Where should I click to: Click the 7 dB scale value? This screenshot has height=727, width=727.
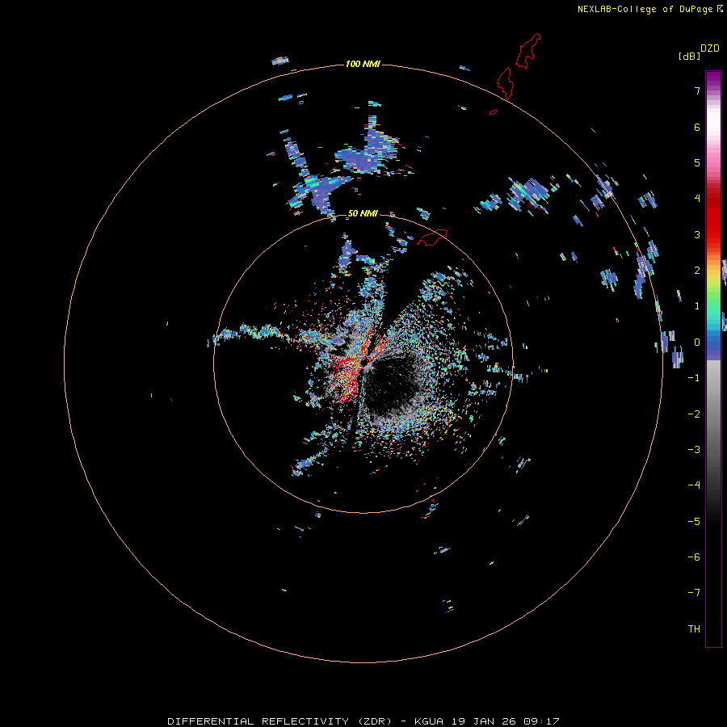pos(697,90)
